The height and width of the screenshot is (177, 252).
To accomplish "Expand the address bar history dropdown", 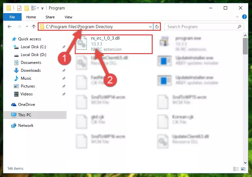I will [150, 27].
